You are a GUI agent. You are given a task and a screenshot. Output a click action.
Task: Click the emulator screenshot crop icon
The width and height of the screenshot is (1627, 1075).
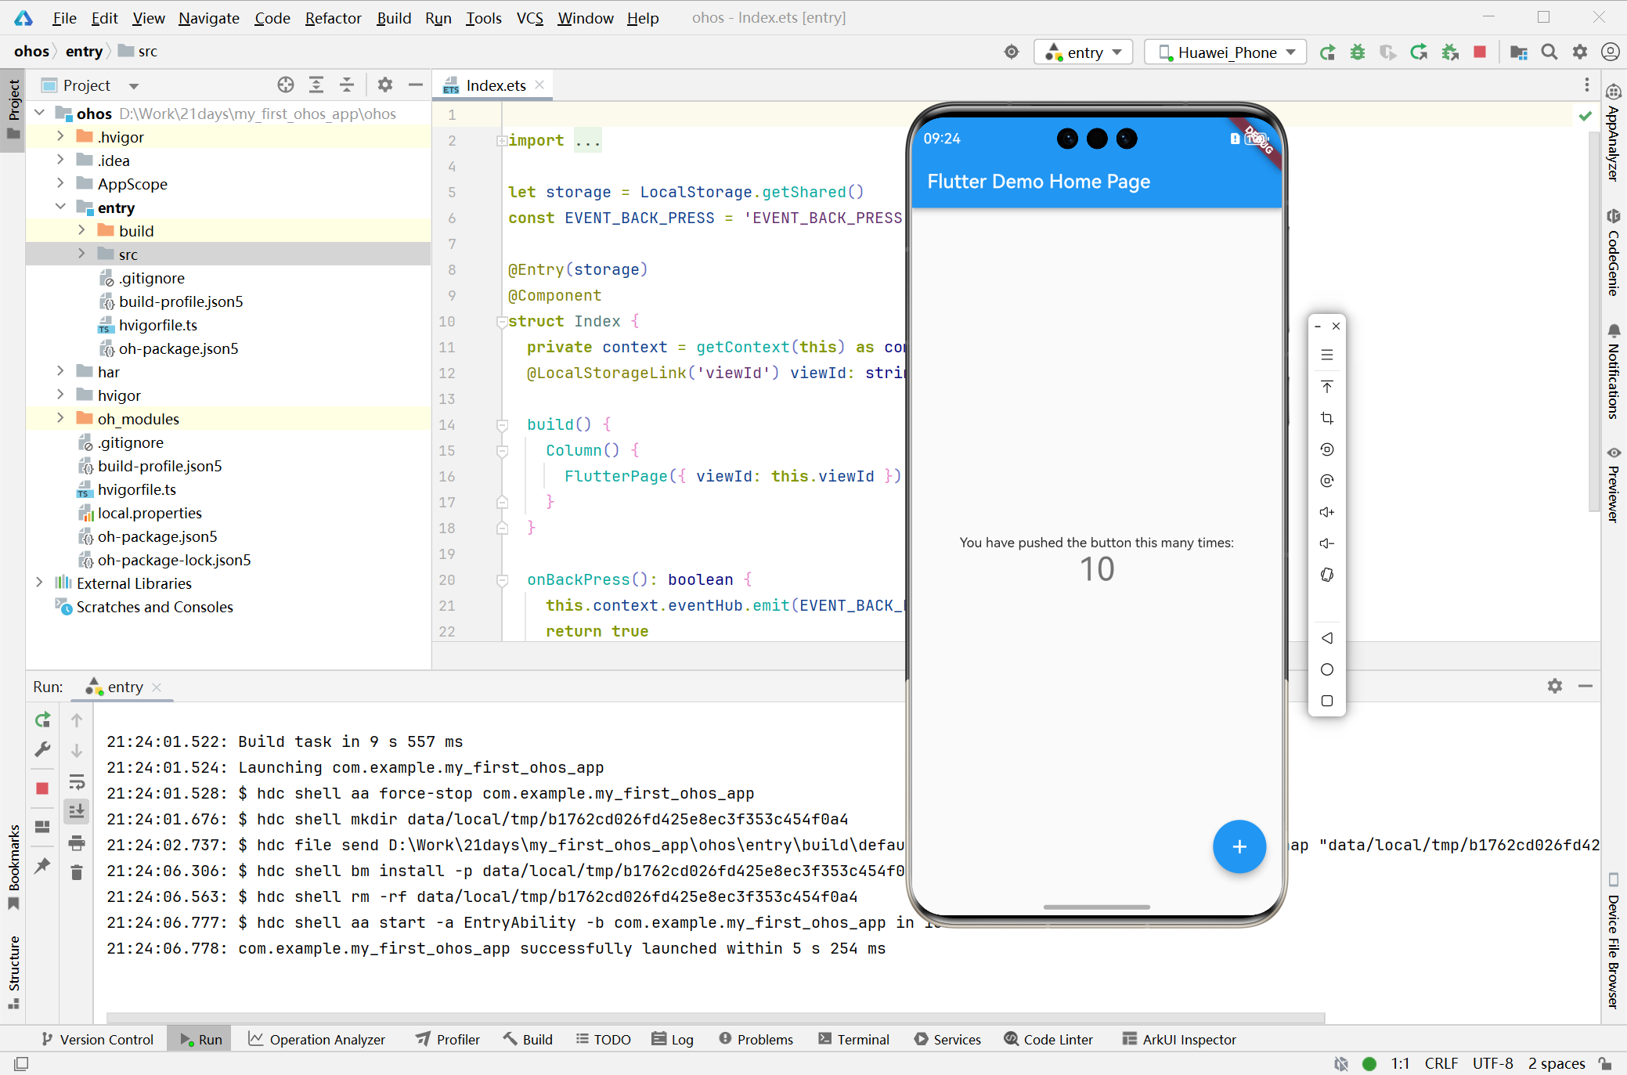point(1326,418)
